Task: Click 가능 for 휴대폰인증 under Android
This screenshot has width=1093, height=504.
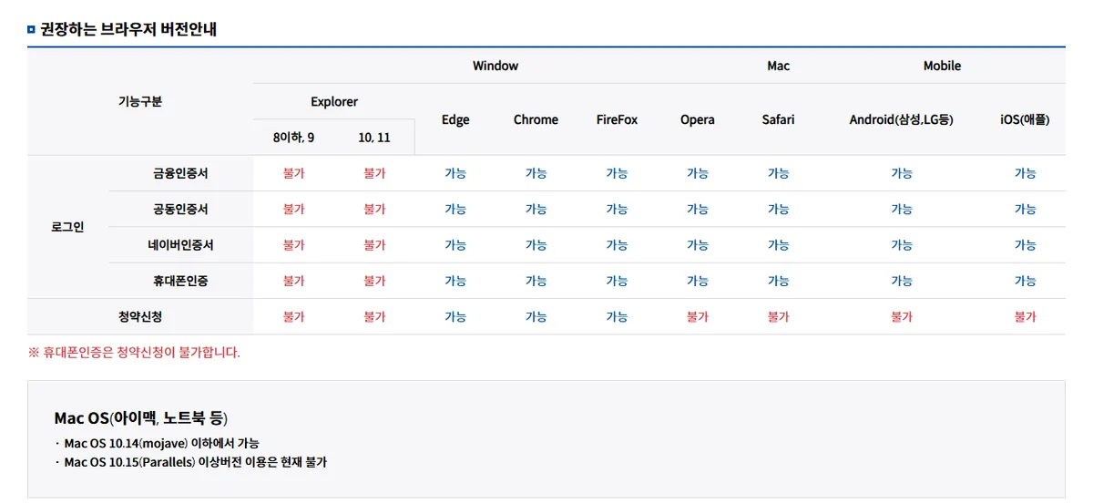Action: [x=902, y=281]
